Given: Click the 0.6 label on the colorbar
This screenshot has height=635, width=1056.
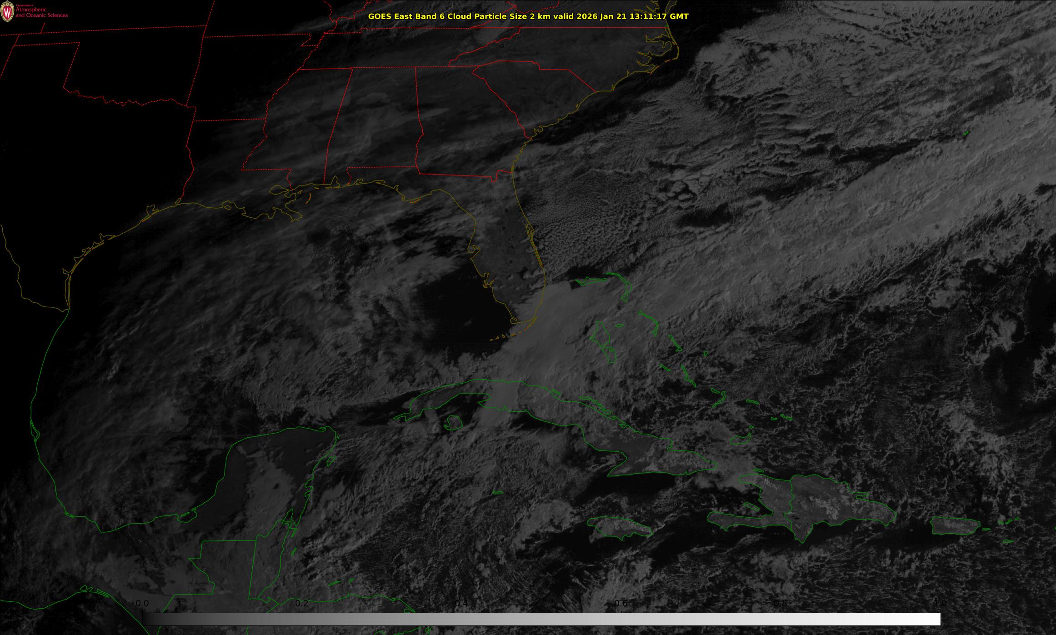Looking at the screenshot, I should pyautogui.click(x=621, y=603).
